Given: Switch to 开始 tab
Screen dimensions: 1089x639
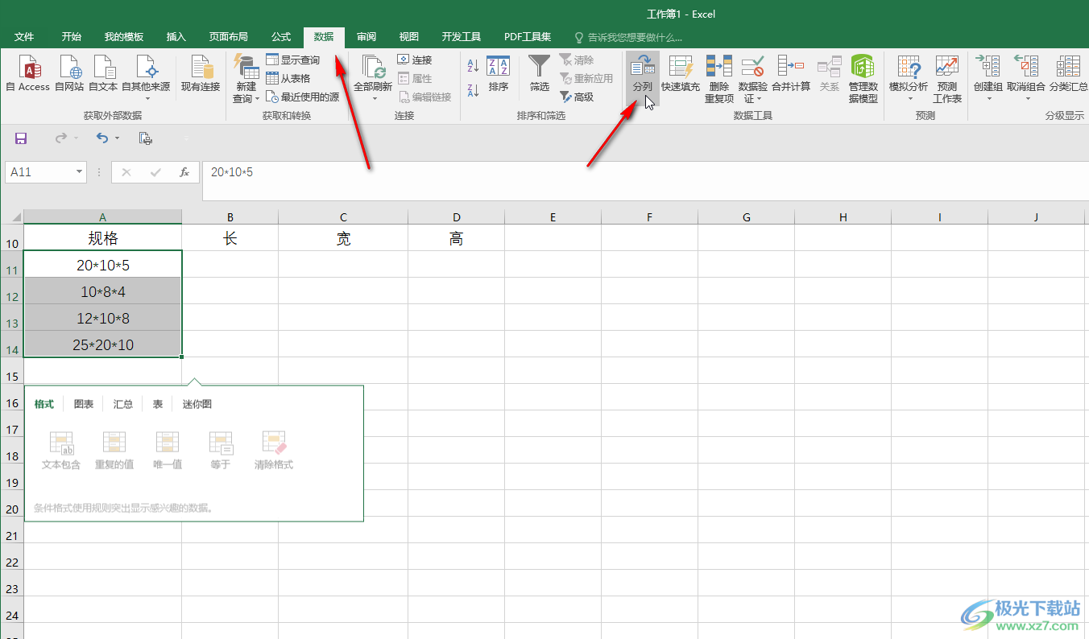Looking at the screenshot, I should pyautogui.click(x=72, y=37).
